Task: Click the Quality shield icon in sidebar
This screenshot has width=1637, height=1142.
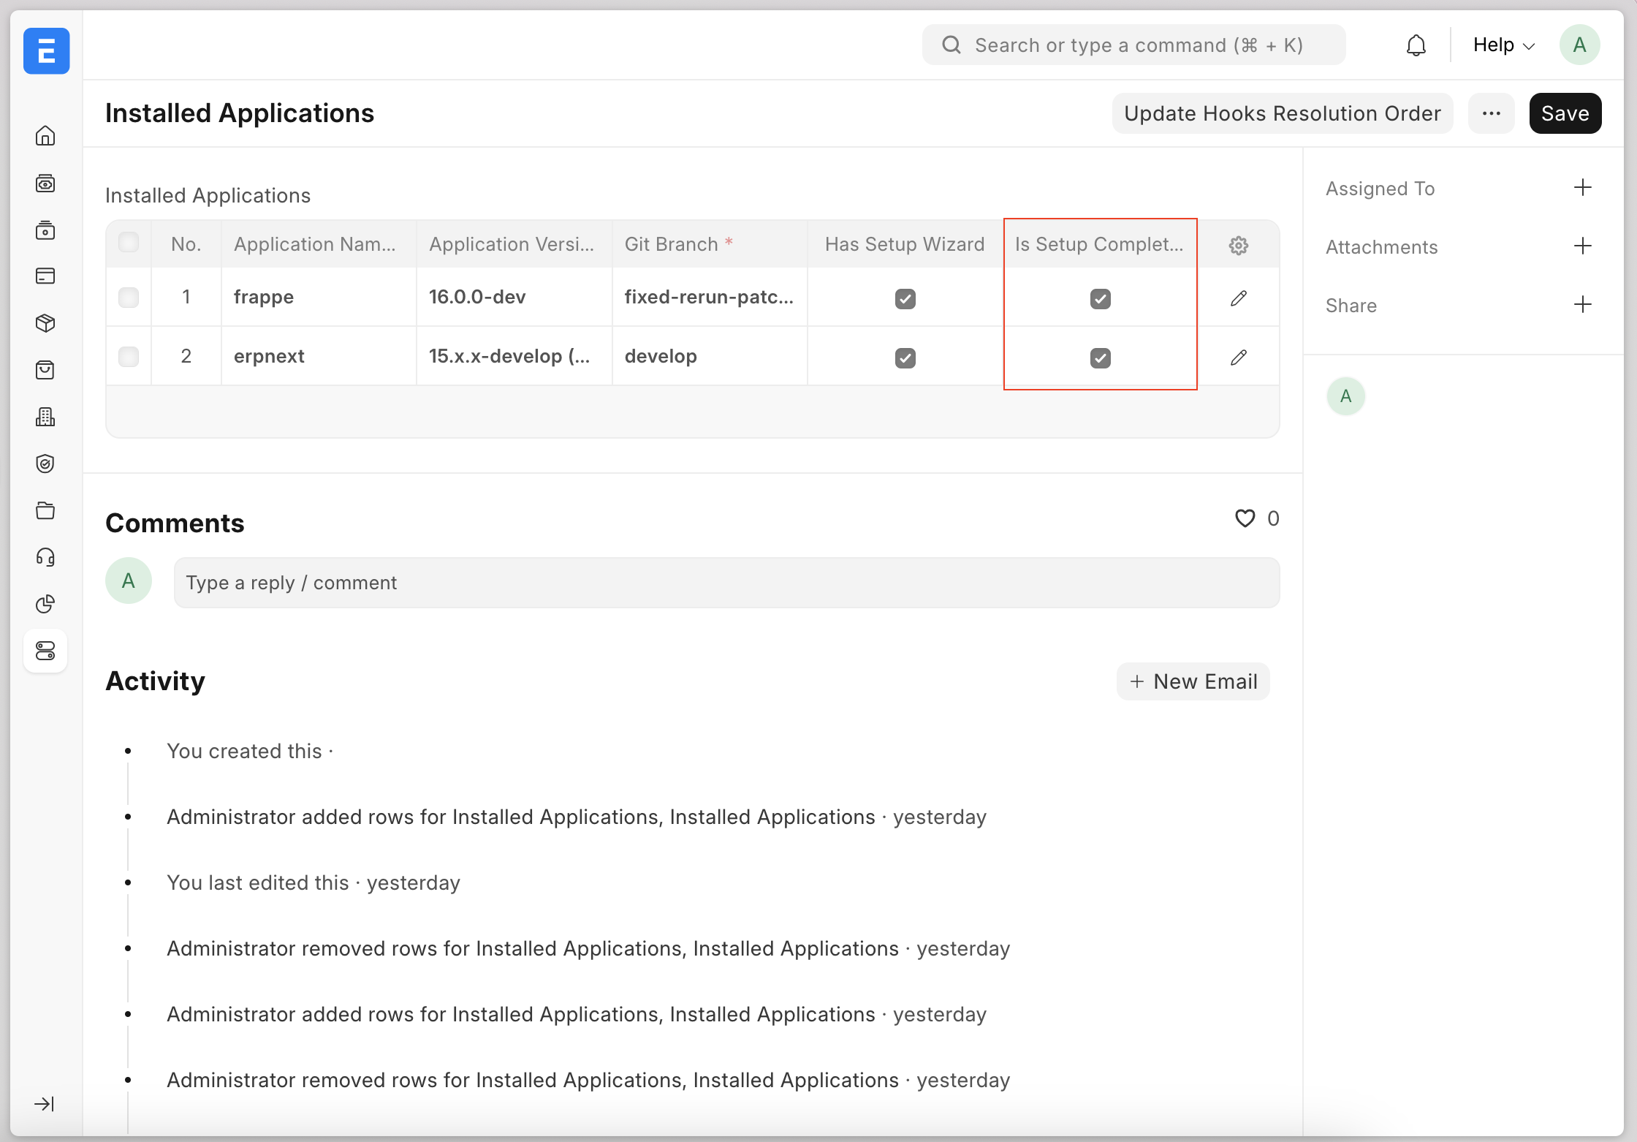Action: (45, 464)
